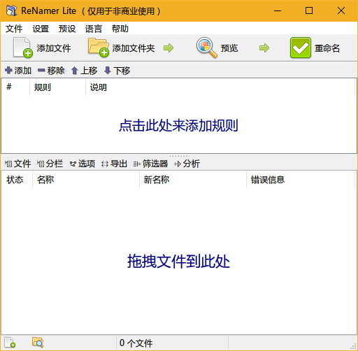Open the 文件 dropdown in files toolbar

point(17,164)
